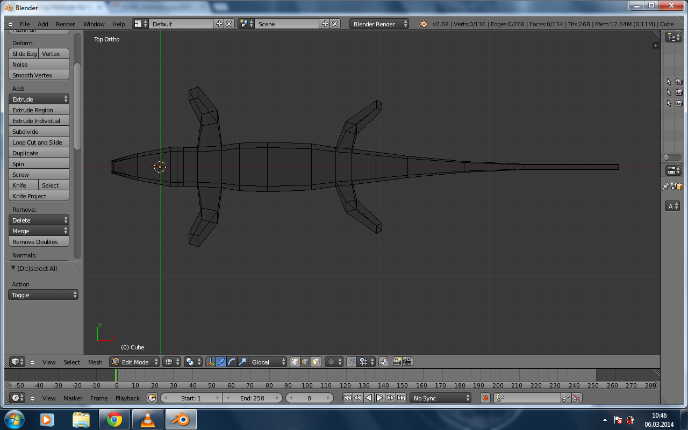The width and height of the screenshot is (688, 430).
Task: Open the Render menu
Action: pos(66,24)
